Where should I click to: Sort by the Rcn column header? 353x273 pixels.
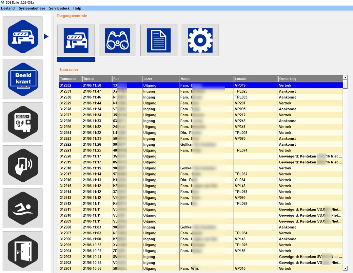click(x=127, y=79)
